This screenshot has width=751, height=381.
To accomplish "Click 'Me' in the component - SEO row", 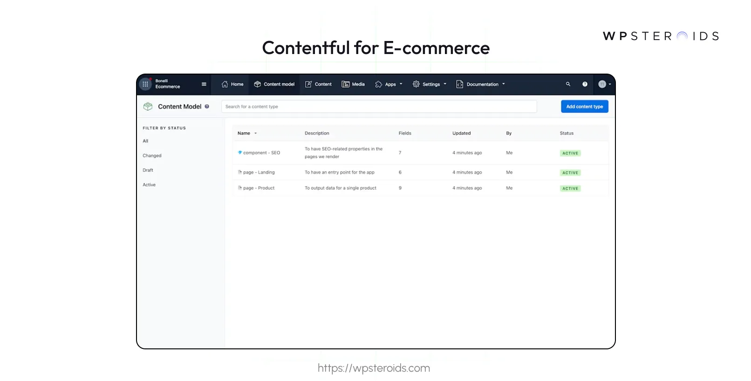I will [509, 153].
